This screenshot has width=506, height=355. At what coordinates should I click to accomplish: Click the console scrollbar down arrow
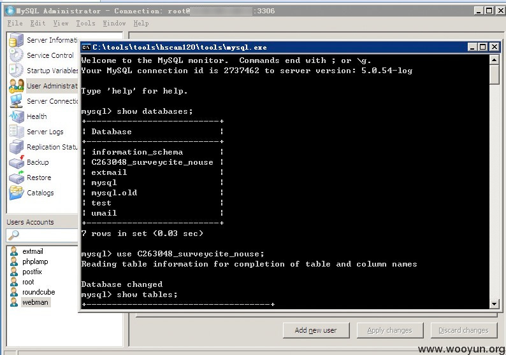pos(494,303)
